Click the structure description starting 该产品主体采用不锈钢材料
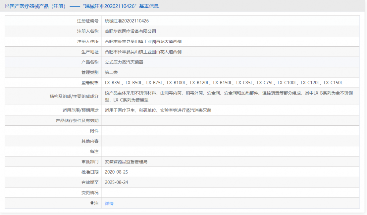 pos(229,96)
